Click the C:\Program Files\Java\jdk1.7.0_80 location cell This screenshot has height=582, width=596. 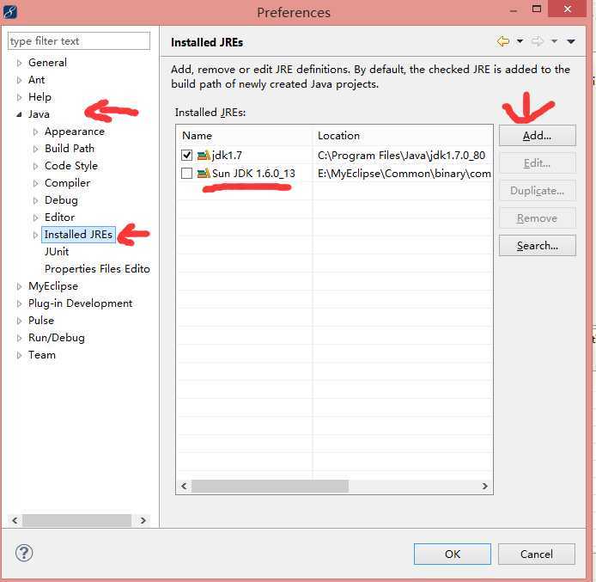tap(401, 156)
